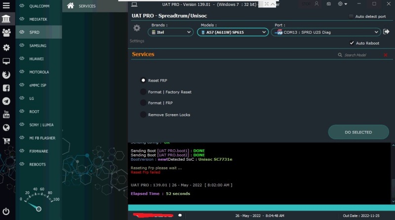Click the exit arrow icon beside Port
This screenshot has height=220, width=395.
(386, 32)
